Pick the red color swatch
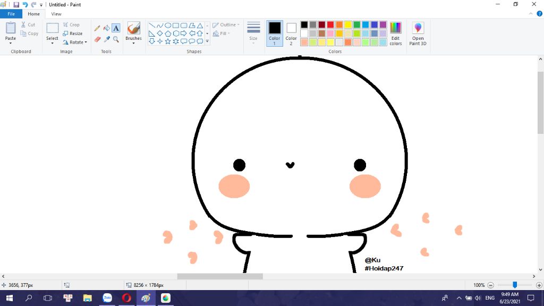544x306 pixels. [330, 24]
